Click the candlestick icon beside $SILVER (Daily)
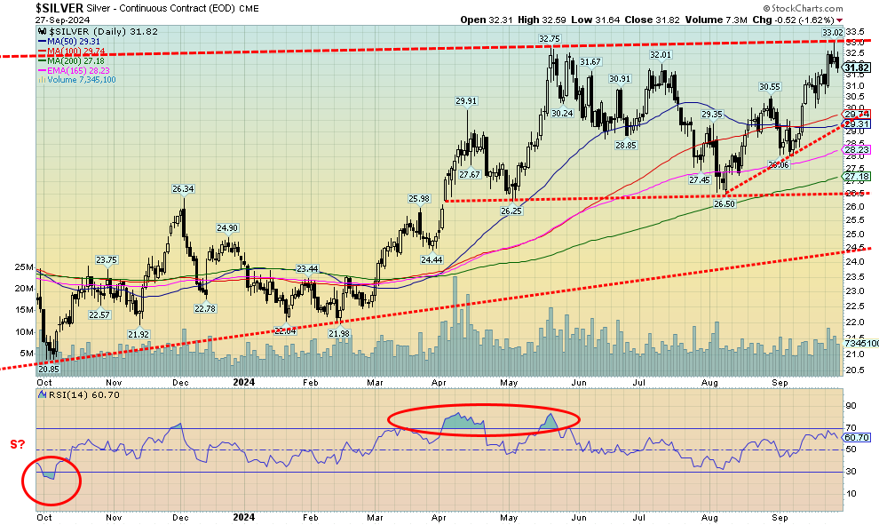The image size is (879, 525). pos(41,32)
